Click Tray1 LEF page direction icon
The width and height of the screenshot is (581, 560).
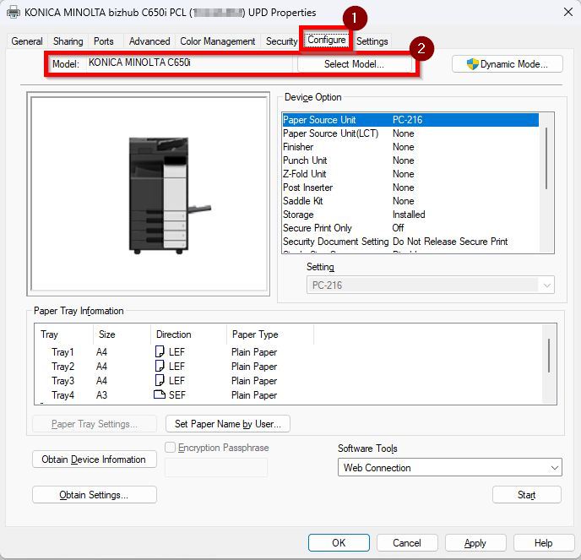160,352
